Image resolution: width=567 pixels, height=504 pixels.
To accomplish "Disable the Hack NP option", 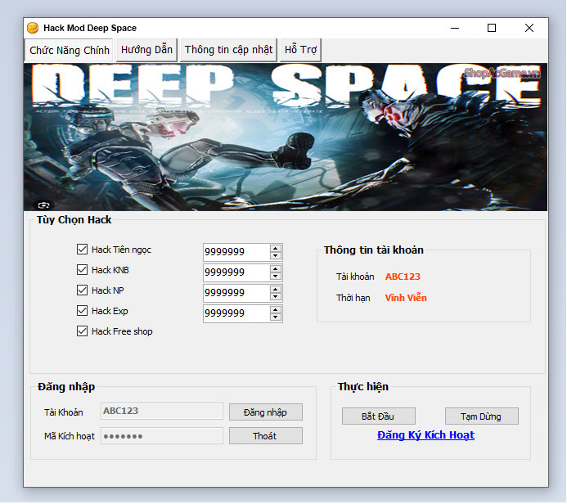I will pos(82,290).
